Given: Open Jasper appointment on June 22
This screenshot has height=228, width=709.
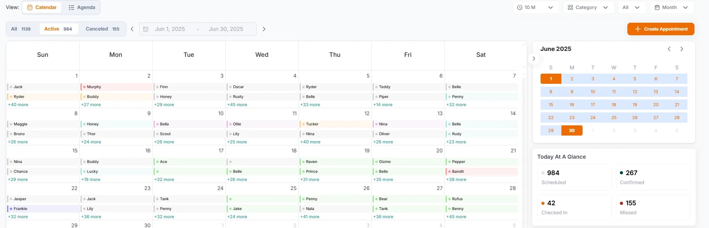Looking at the screenshot, I should [43, 199].
